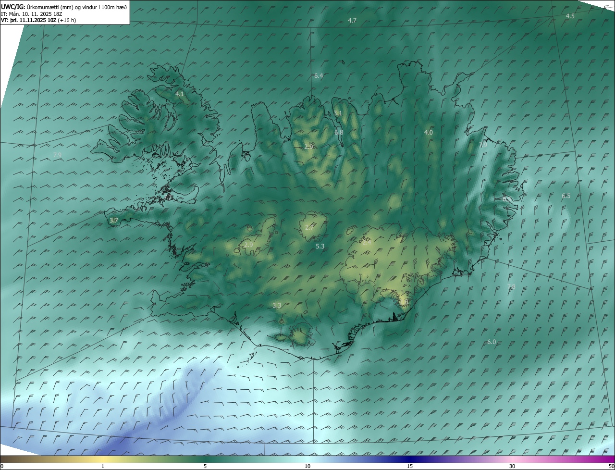Image resolution: width=615 pixels, height=470 pixels.
Task: Click the valid time line "VT: þri. 11.11.2025 10Z"
Action: point(28,20)
